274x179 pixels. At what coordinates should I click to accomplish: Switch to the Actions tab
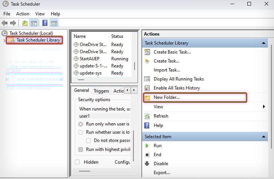coord(118,91)
